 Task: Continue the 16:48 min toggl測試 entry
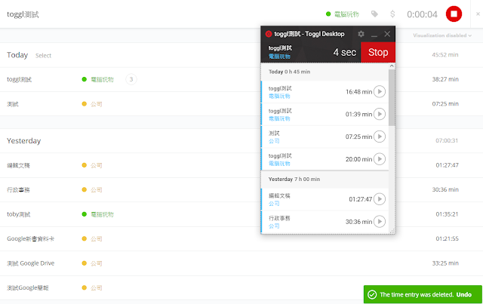[380, 91]
